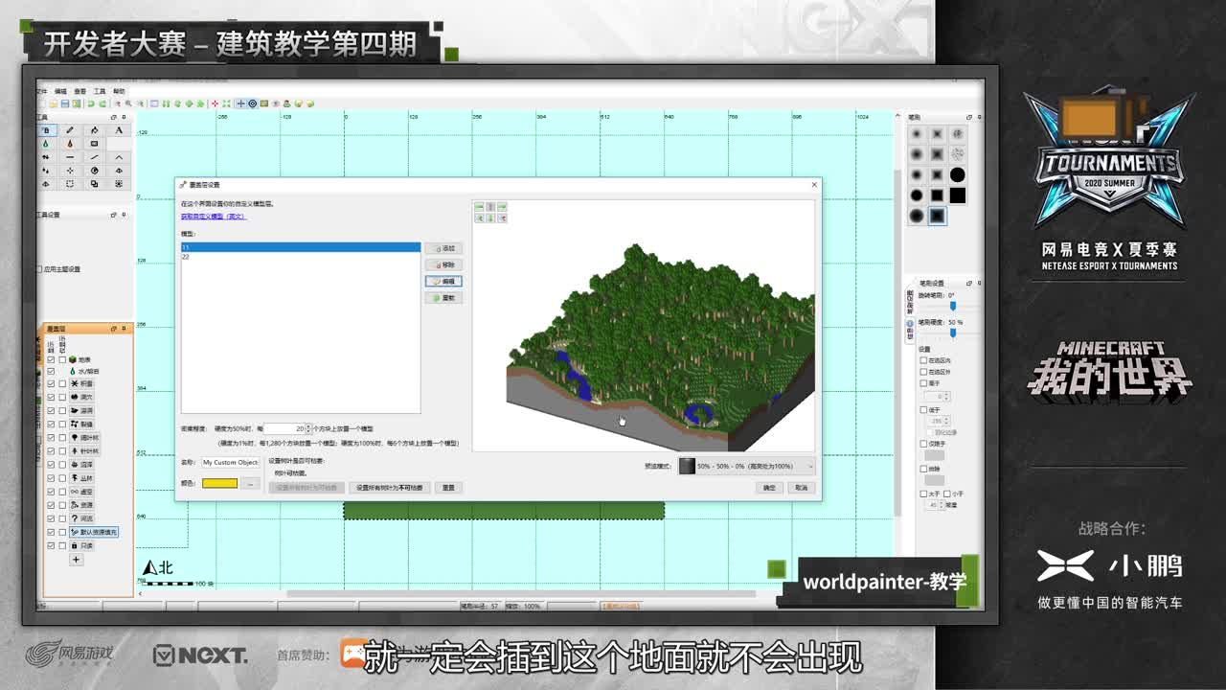1226x690 pixels.
Task: Click the green expanding-arrows toolbar icon
Action: pos(226,103)
